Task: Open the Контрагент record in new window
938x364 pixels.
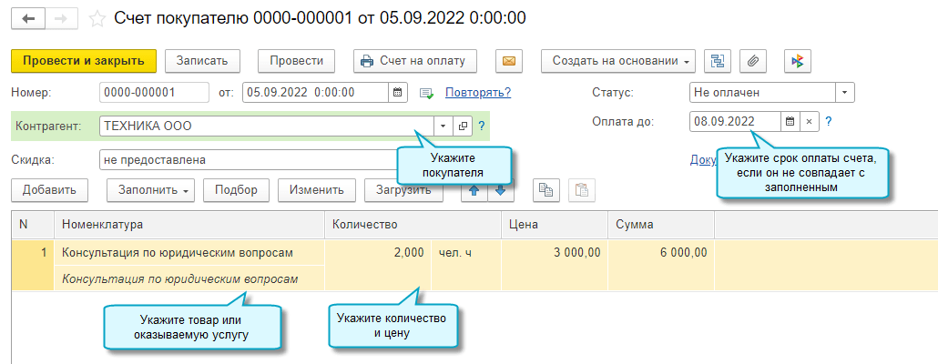Action: coord(463,126)
